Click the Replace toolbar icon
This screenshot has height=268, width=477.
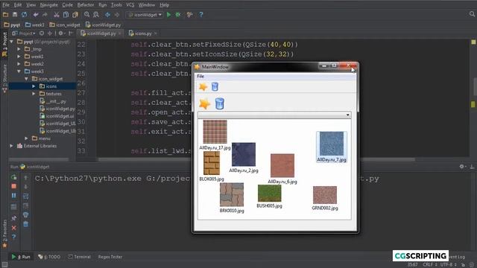click(96, 15)
